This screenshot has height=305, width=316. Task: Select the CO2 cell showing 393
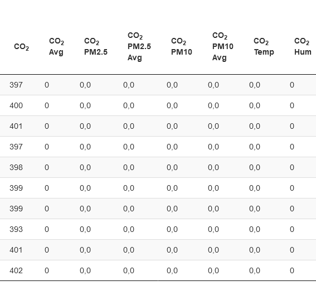pyautogui.click(x=16, y=229)
